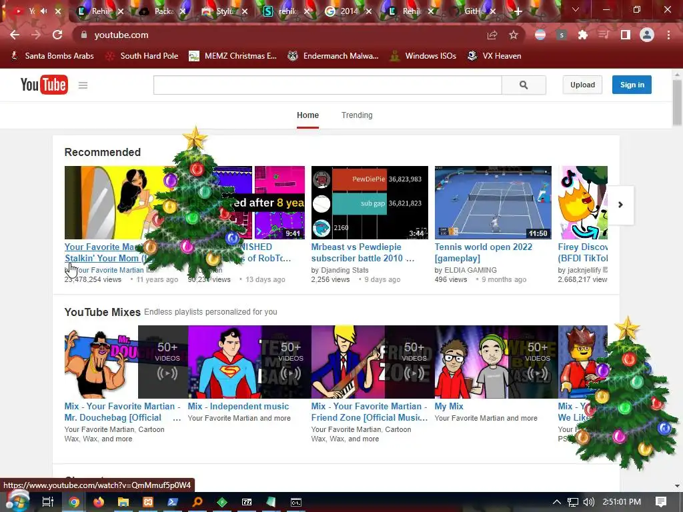Reload the current YouTube page
Screen dimensions: 683x512
(x=57, y=35)
